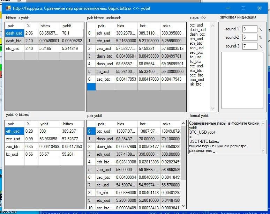Image resolution: width=270 pixels, height=214 pixels.
Task: Click the 70.1 yobit value cell
Action: [x=72, y=33]
